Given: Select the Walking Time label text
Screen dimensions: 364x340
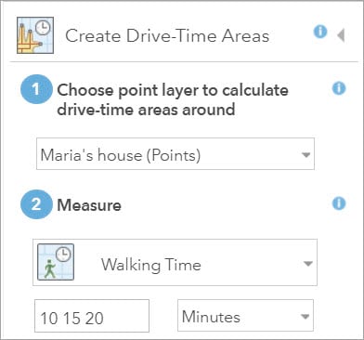Looking at the screenshot, I should pos(151,265).
